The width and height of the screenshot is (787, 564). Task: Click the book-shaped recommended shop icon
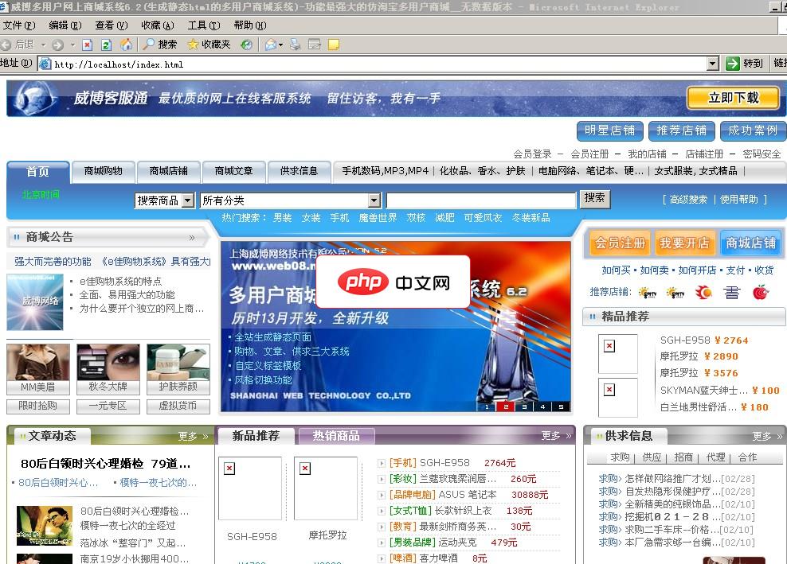pos(731,292)
